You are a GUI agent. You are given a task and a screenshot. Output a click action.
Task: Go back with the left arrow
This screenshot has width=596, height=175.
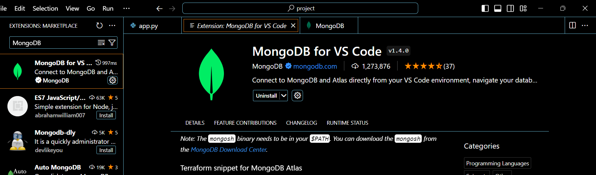click(159, 8)
